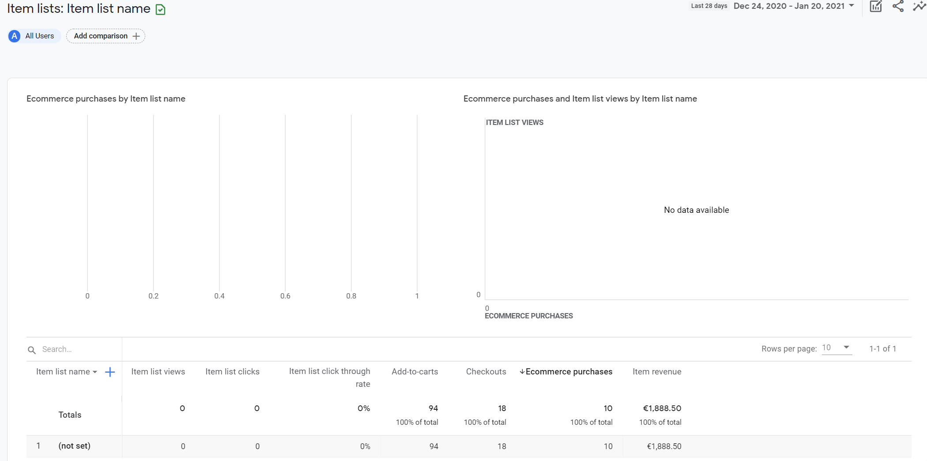Sort the table by Add-to-carts
Image resolution: width=927 pixels, height=461 pixels.
click(x=415, y=372)
